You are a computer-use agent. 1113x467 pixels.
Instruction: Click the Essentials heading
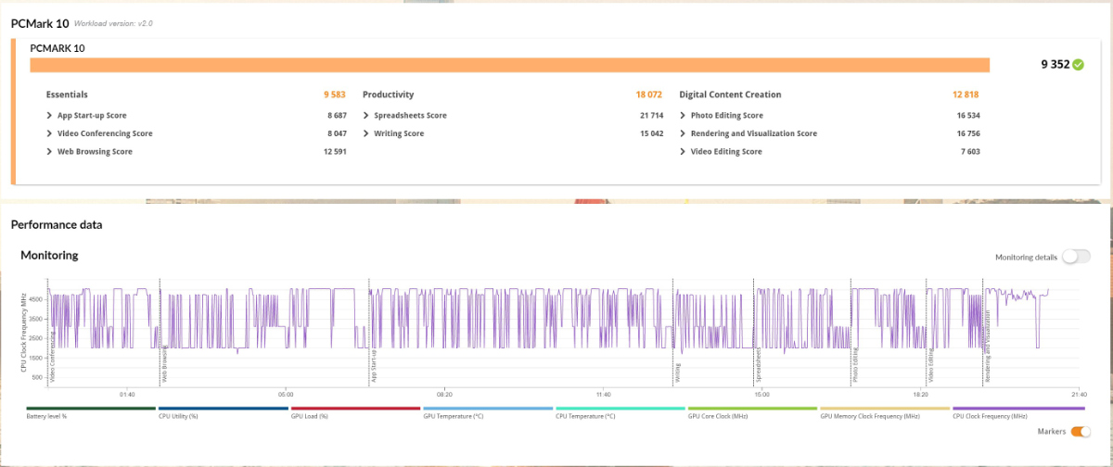68,95
